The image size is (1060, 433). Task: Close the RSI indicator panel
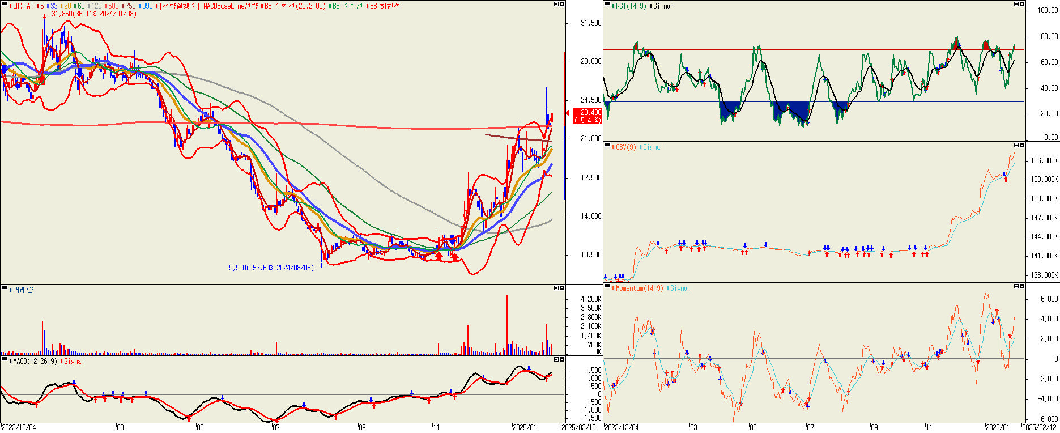[x=1022, y=5]
